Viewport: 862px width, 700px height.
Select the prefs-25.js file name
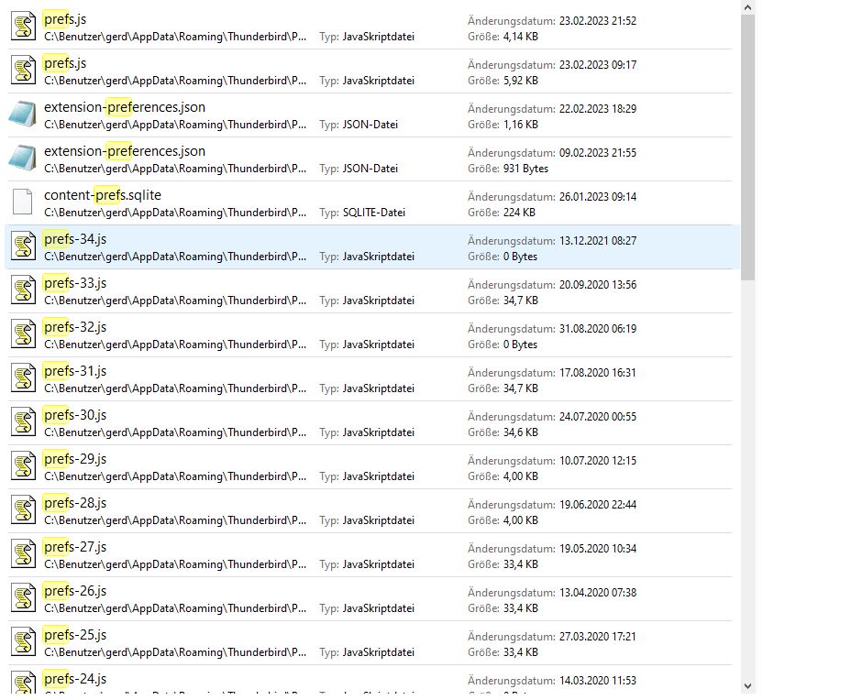click(75, 635)
